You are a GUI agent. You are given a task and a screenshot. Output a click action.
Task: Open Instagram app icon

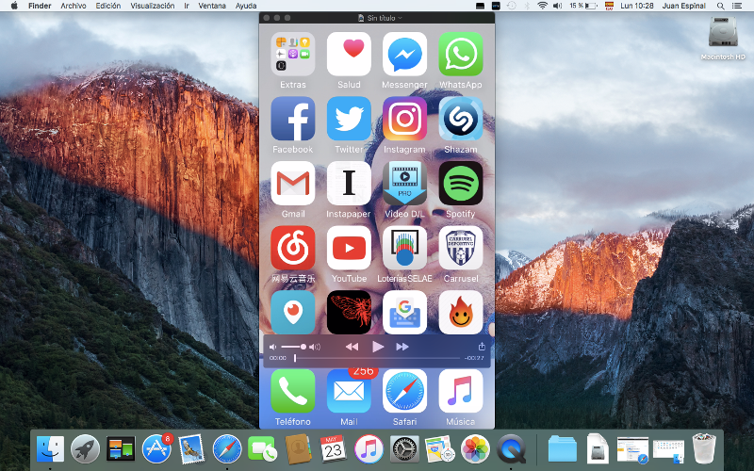click(x=404, y=119)
